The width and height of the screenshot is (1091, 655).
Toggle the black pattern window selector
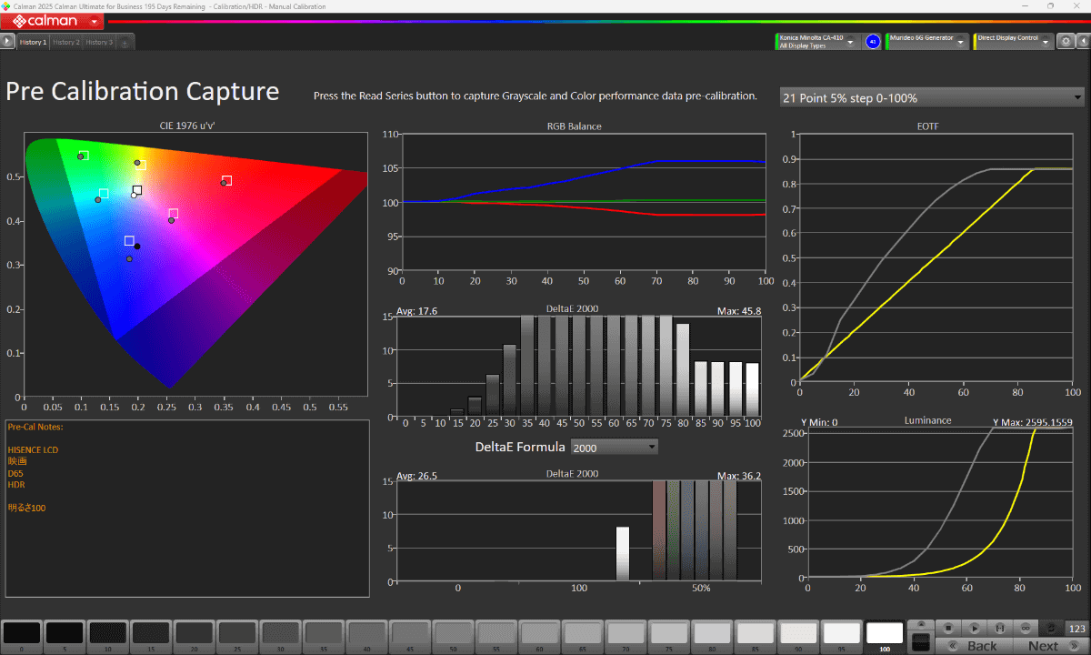921,642
